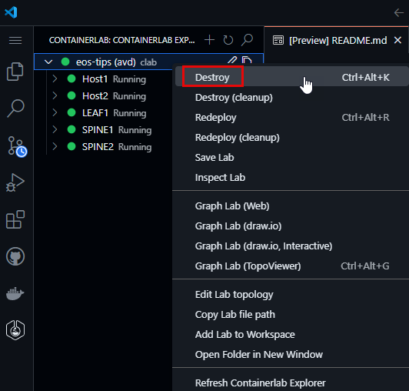The image size is (409, 391).
Task: Click Inspect Lab menu entry
Action: click(x=291, y=178)
